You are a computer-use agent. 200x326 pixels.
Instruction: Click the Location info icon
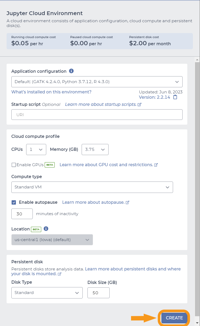46,229
